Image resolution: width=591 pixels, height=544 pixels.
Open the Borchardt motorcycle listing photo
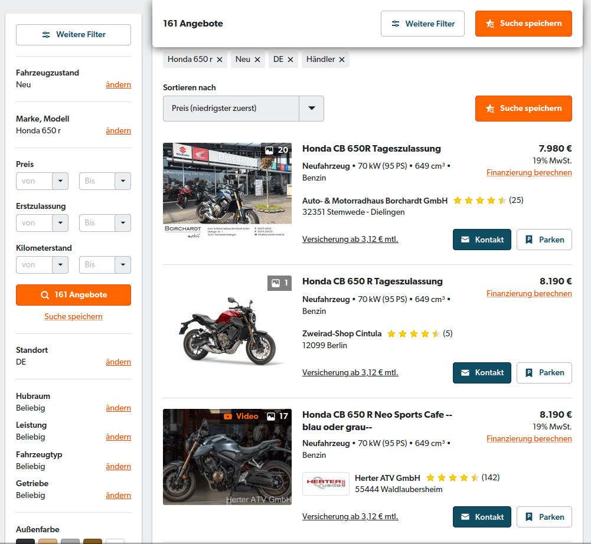(227, 191)
